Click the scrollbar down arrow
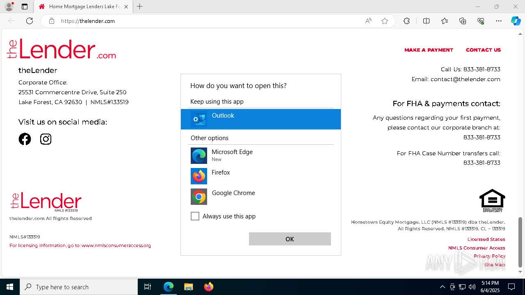The height and width of the screenshot is (295, 525). coord(520,272)
